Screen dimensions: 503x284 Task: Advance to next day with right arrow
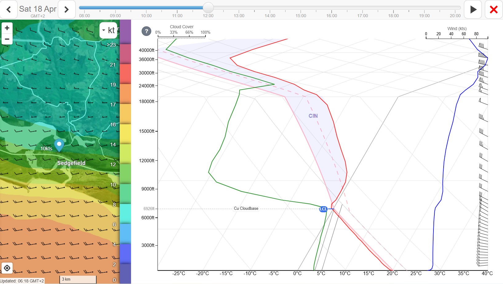(66, 10)
